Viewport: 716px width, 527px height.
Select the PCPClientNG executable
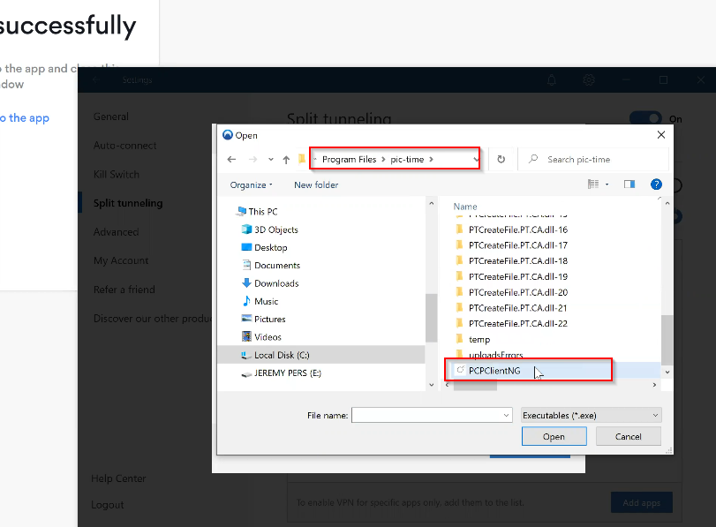[494, 371]
